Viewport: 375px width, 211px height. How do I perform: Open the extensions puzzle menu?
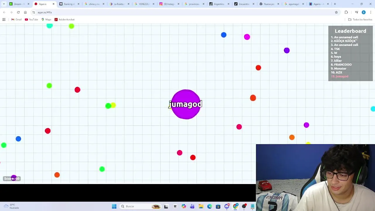point(346,12)
